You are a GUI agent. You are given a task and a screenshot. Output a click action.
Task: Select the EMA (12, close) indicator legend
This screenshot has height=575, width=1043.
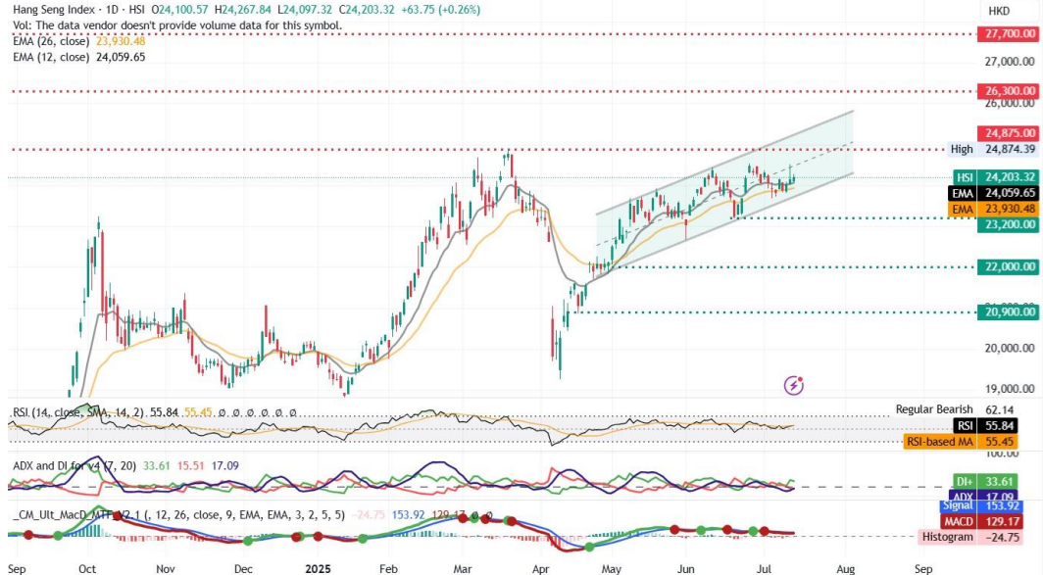pos(79,57)
